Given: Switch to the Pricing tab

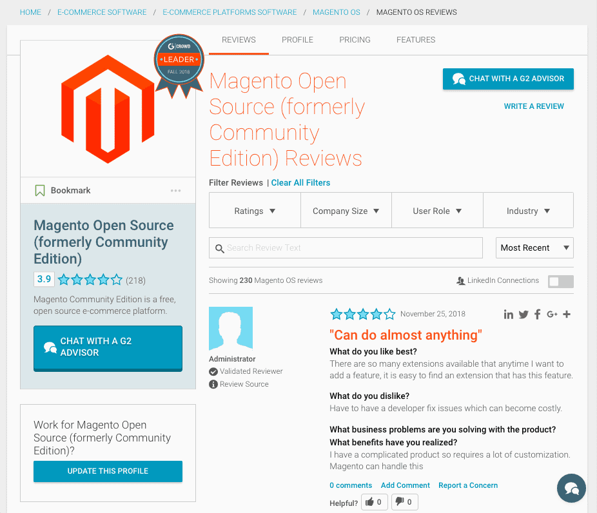Looking at the screenshot, I should click(355, 40).
